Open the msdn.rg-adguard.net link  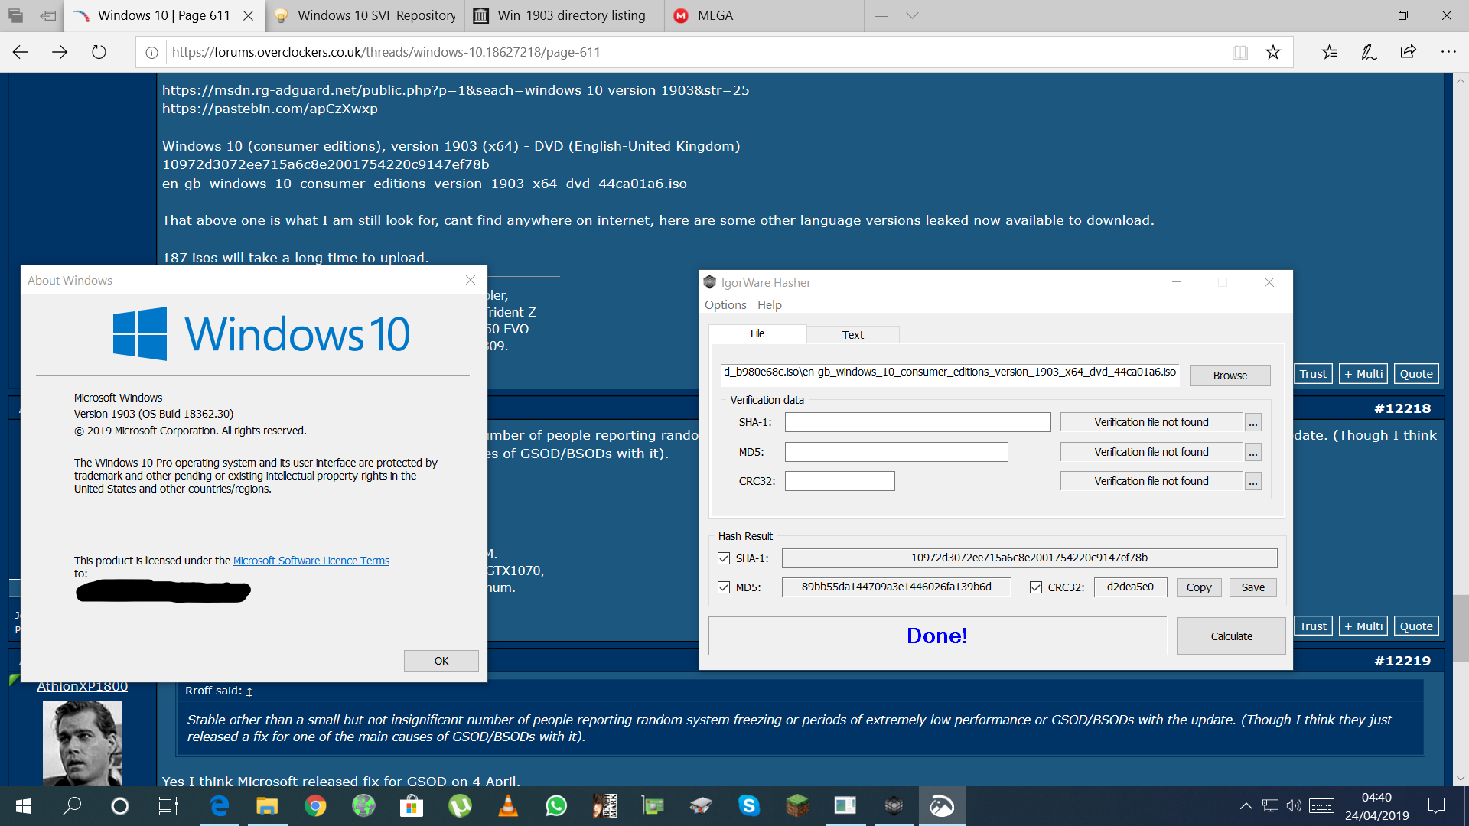tap(455, 90)
